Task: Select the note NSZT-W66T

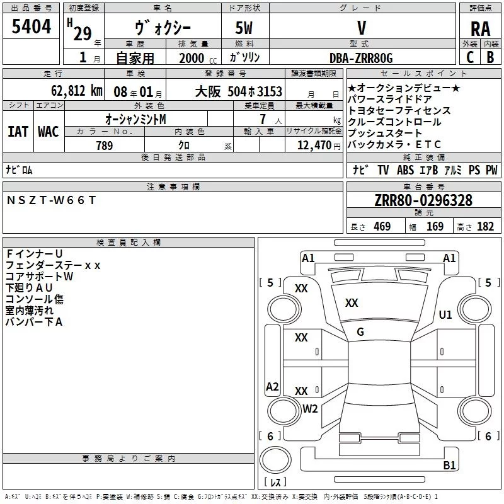Action: [52, 200]
